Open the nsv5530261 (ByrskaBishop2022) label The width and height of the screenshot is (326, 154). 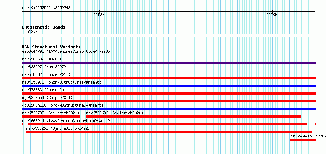(x=58, y=128)
